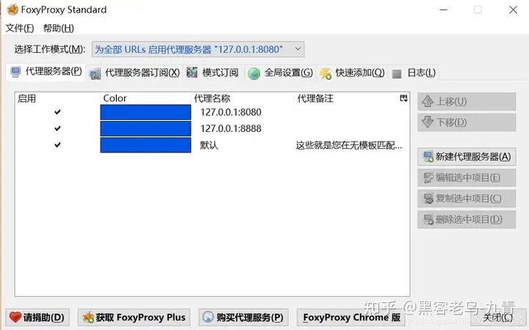Click the icon on 新建代理服务器(A) button
Screen dimensions: 529x330
point(428,157)
